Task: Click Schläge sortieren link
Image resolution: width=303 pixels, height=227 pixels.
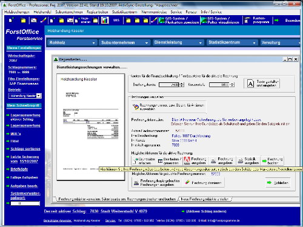Action: pyautogui.click(x=25, y=149)
